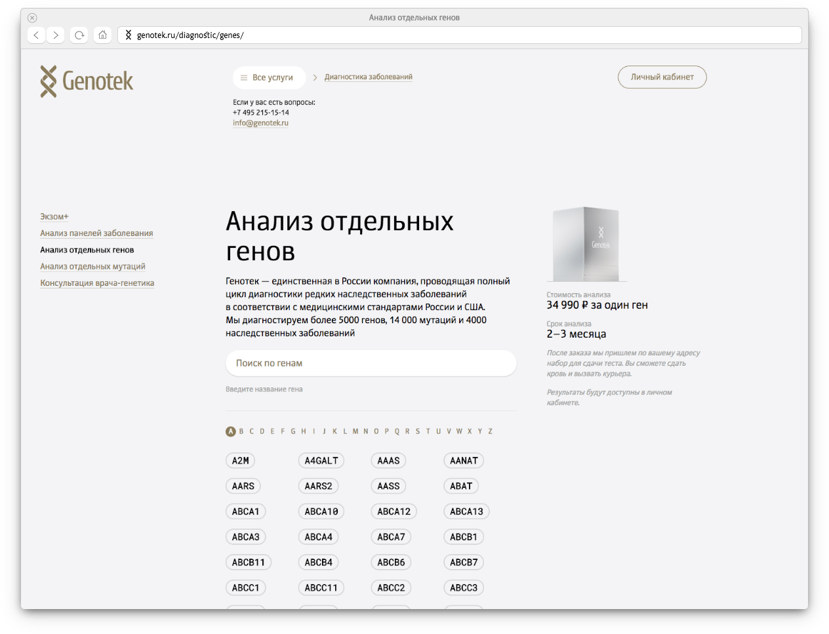
Task: Go to Экзом+ in the sidebar
Action: coord(54,216)
